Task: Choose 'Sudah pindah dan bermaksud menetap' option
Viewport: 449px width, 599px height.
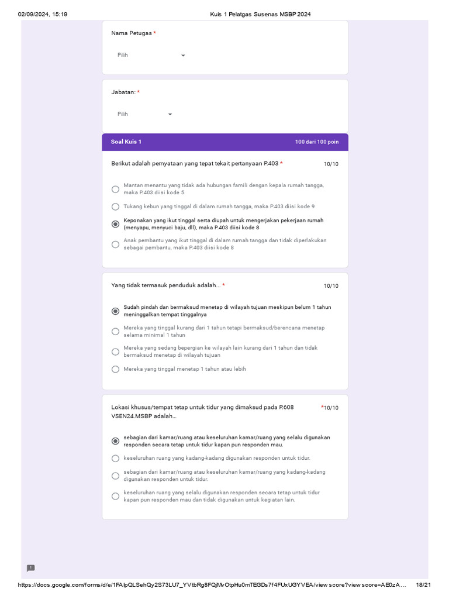Action: [x=115, y=311]
